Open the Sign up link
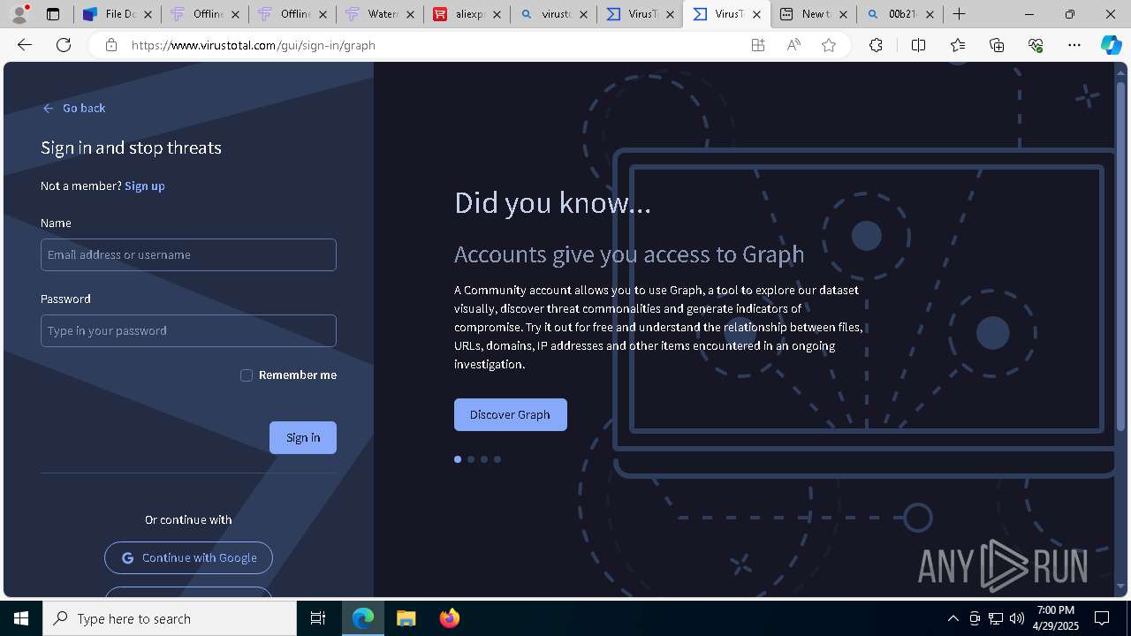1131x636 pixels. pos(145,185)
